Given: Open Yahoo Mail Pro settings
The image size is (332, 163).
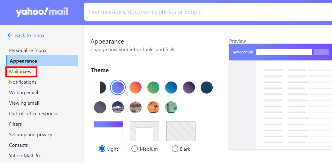Looking at the screenshot, I should [25, 156].
